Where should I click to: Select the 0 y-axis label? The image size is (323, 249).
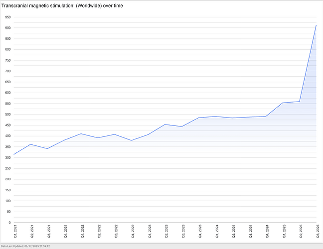[9, 223]
